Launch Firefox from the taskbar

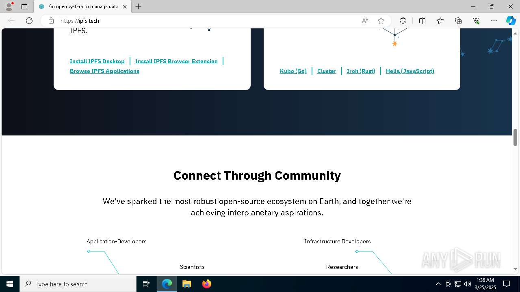[x=206, y=284]
